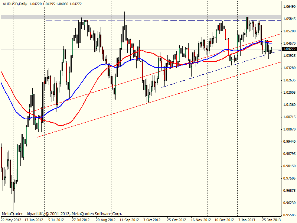Click the current price label 1.04272

pyautogui.click(x=289, y=49)
